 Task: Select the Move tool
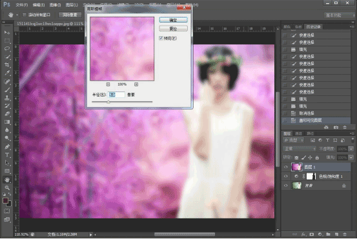pyautogui.click(x=7, y=33)
